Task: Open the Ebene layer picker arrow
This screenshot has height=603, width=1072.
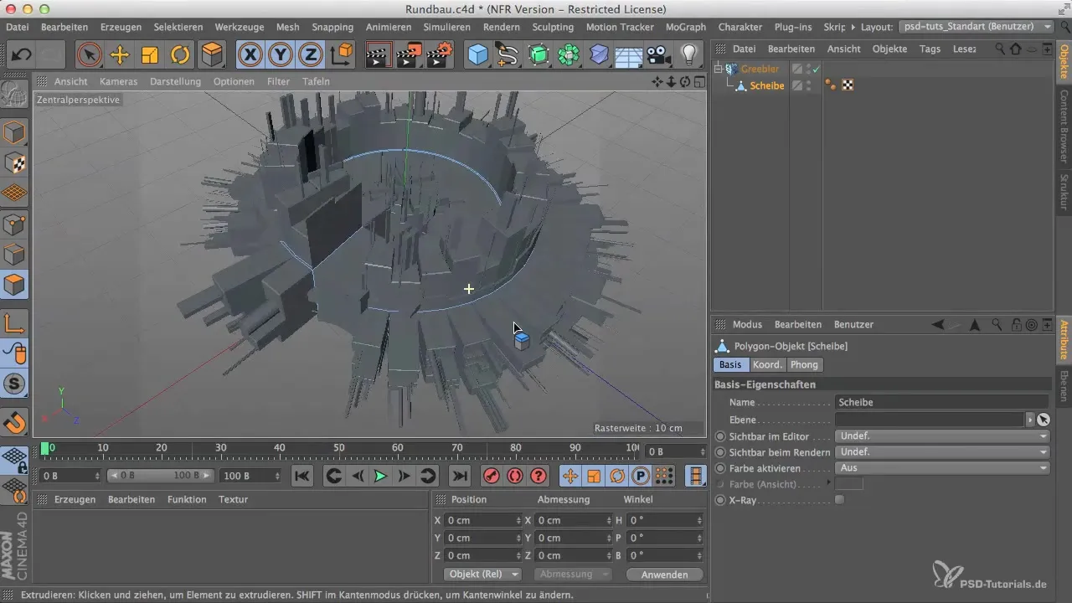Action: pyautogui.click(x=1030, y=420)
